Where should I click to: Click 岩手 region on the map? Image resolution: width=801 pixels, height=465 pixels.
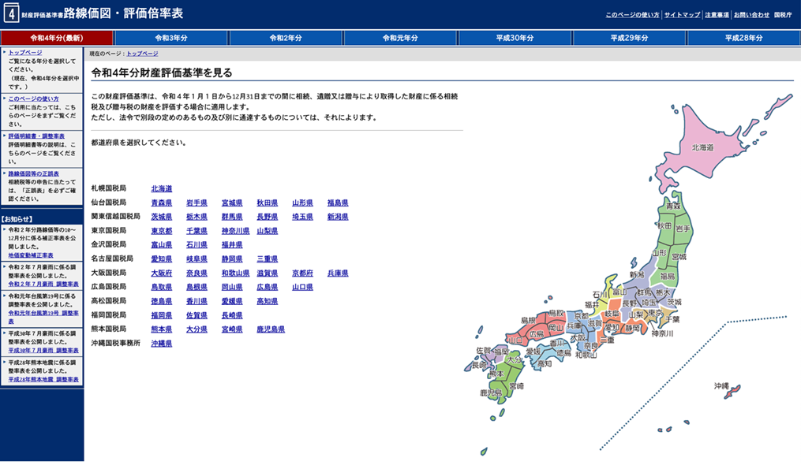[683, 229]
